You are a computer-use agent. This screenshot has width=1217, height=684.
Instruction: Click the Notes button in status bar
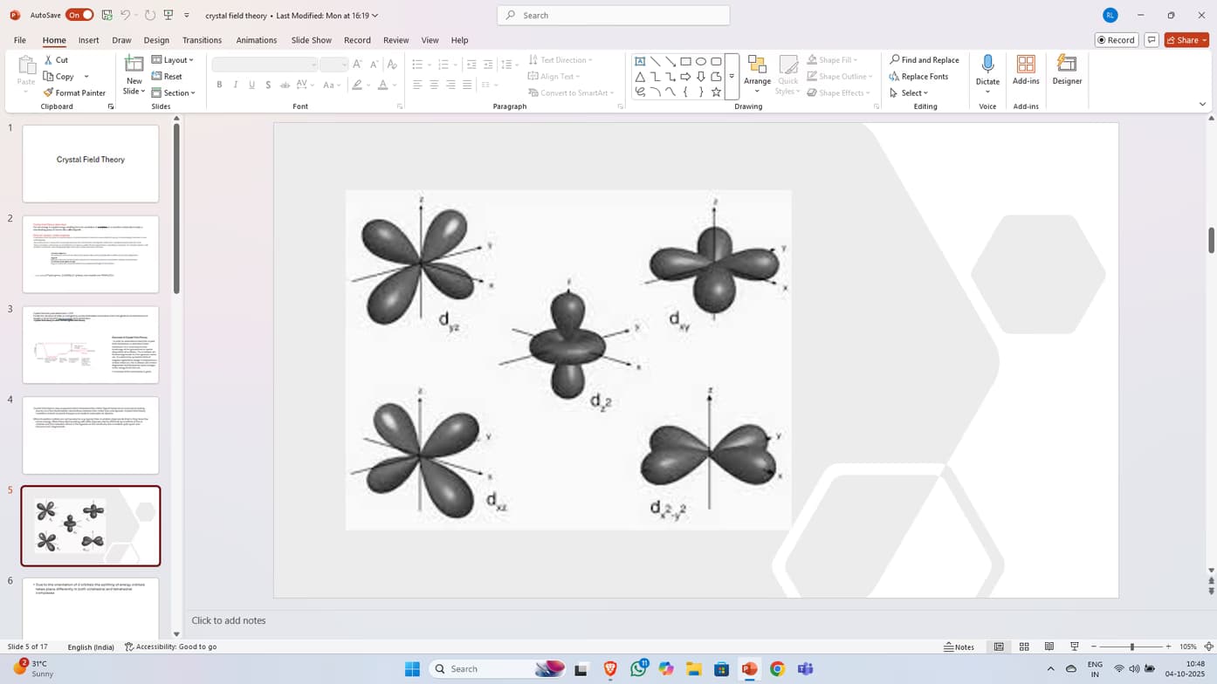pyautogui.click(x=960, y=646)
